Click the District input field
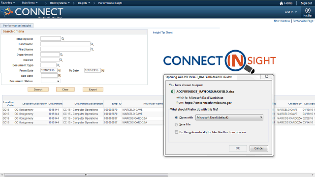The height and width of the screenshot is (177, 315). [x=50, y=60]
